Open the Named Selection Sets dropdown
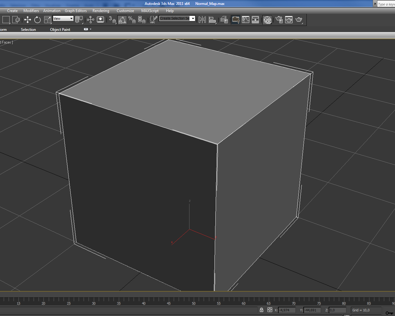The height and width of the screenshot is (316, 395). tap(193, 18)
